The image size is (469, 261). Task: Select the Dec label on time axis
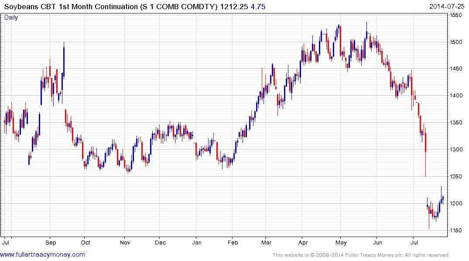pyautogui.click(x=160, y=242)
